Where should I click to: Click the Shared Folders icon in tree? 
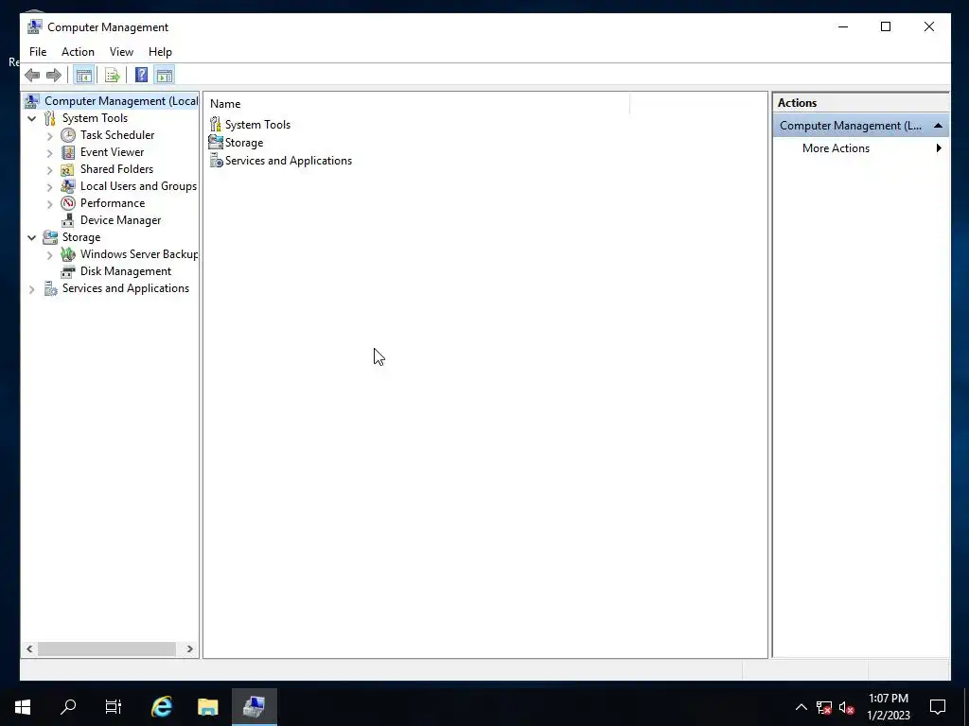68,169
